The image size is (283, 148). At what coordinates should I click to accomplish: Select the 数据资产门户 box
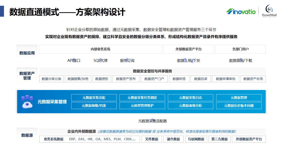point(154,79)
